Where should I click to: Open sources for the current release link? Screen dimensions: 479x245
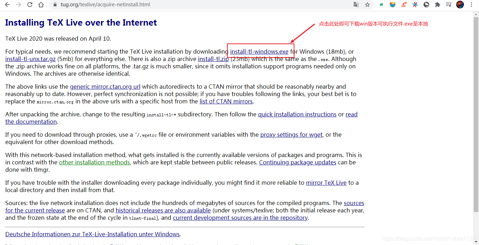pyautogui.click(x=35, y=210)
